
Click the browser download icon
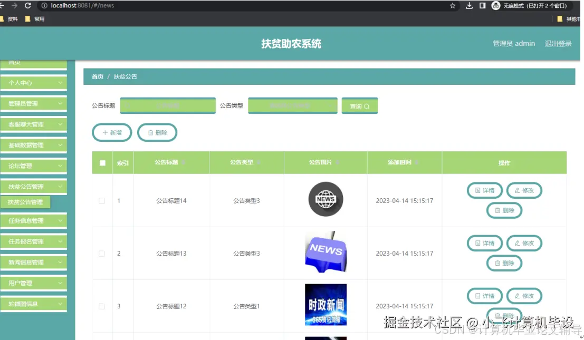469,6
